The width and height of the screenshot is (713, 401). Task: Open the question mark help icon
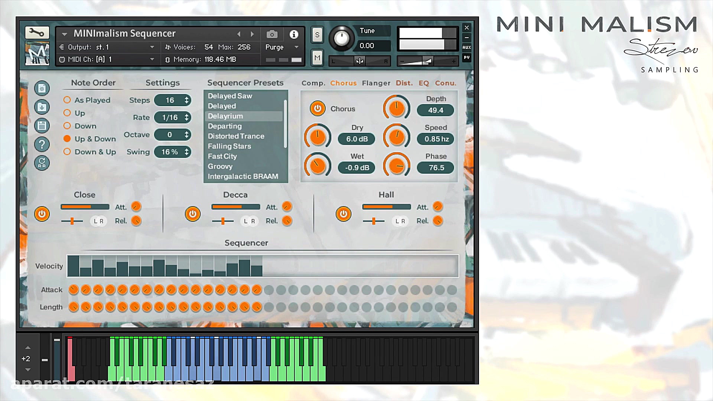click(x=42, y=144)
